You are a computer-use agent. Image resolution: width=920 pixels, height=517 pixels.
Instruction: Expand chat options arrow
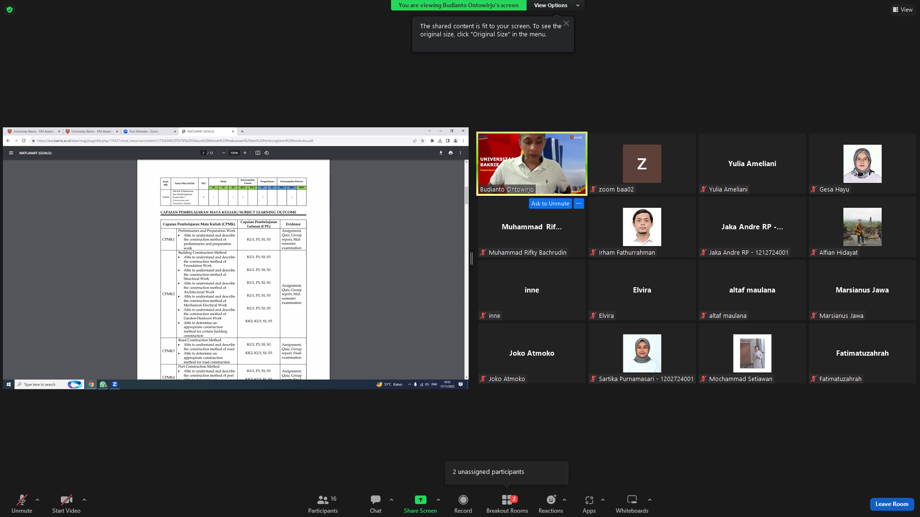(x=391, y=500)
